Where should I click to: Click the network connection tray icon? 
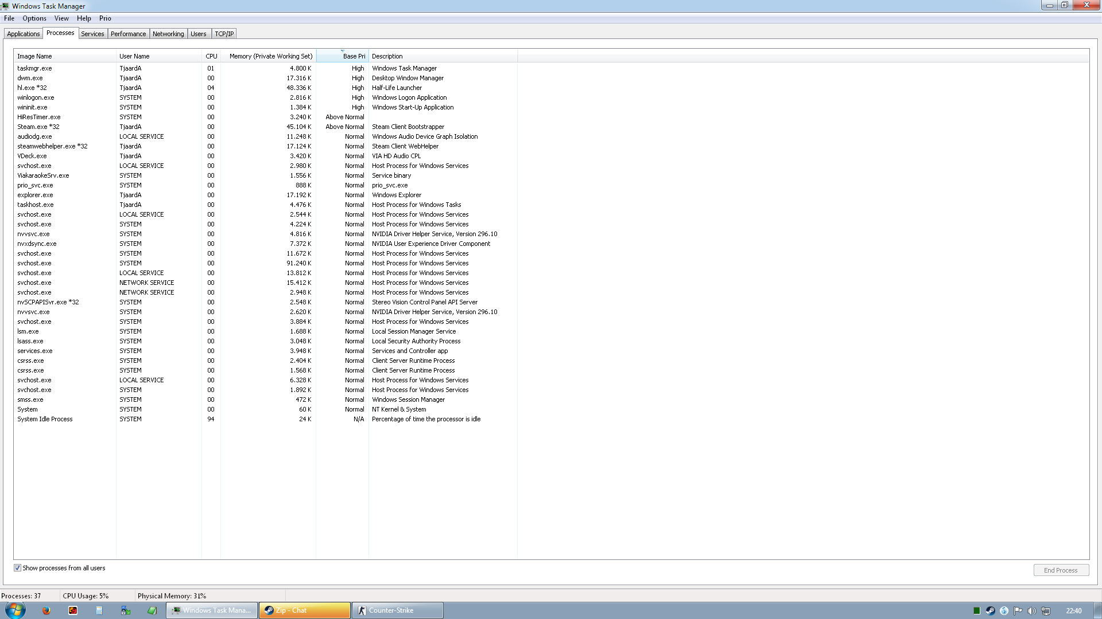1046,610
